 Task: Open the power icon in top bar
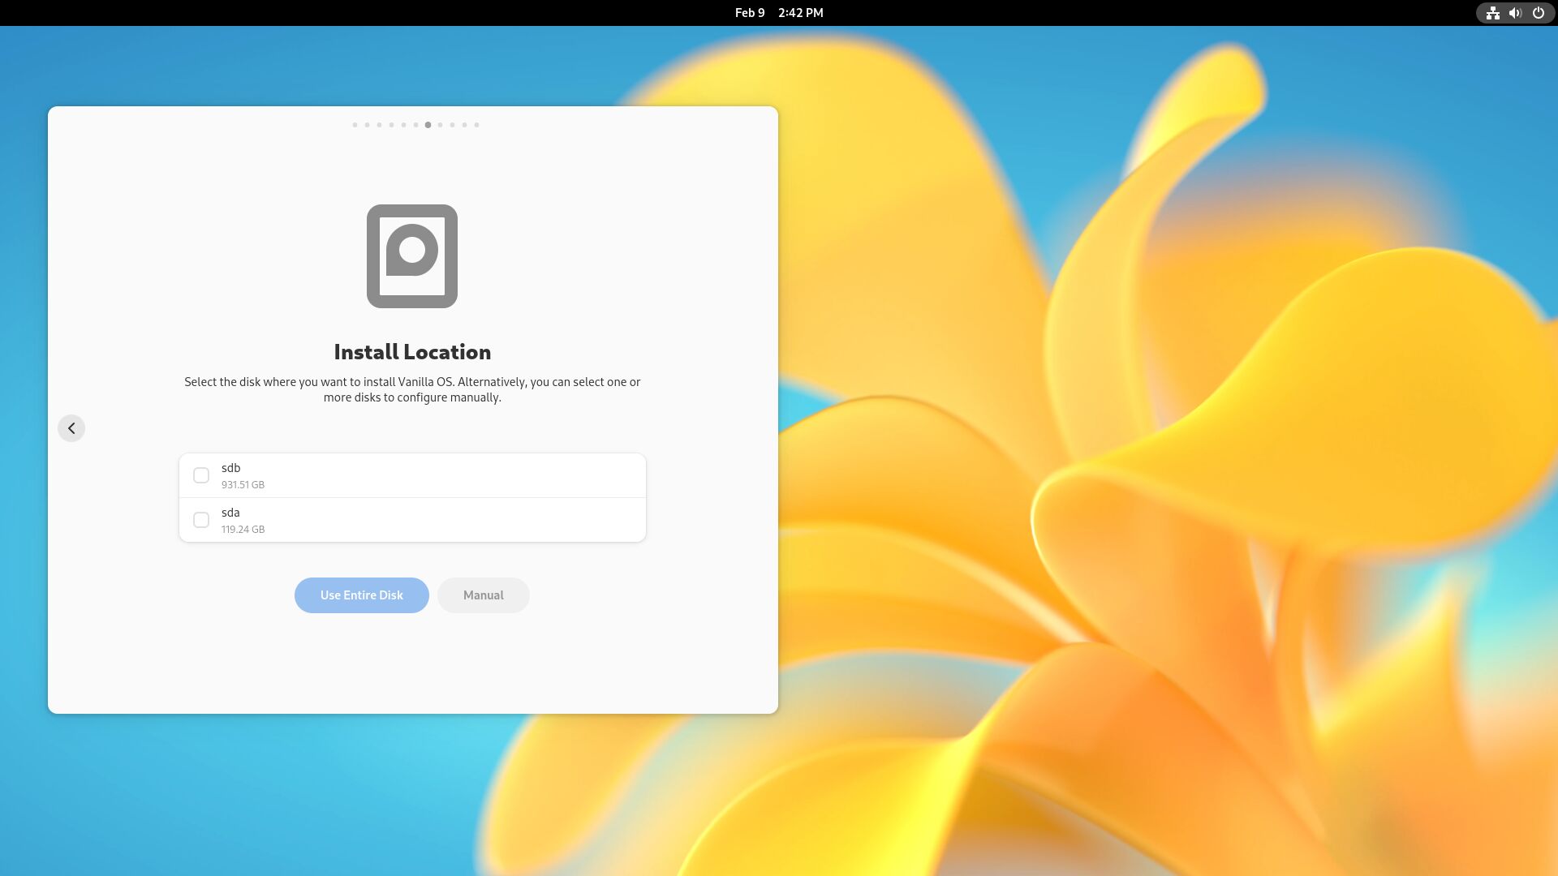1538,13
